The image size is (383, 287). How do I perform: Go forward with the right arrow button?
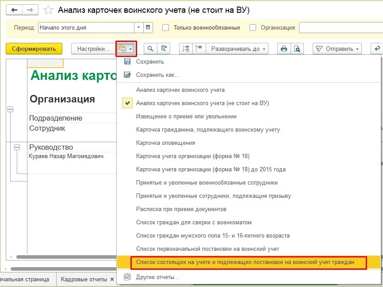pyautogui.click(x=30, y=10)
